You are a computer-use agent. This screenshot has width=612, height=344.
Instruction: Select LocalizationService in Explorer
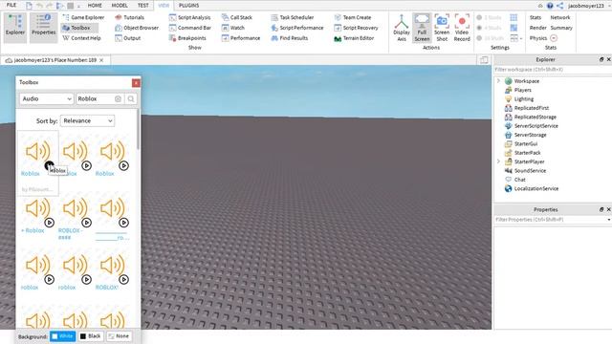click(x=535, y=189)
